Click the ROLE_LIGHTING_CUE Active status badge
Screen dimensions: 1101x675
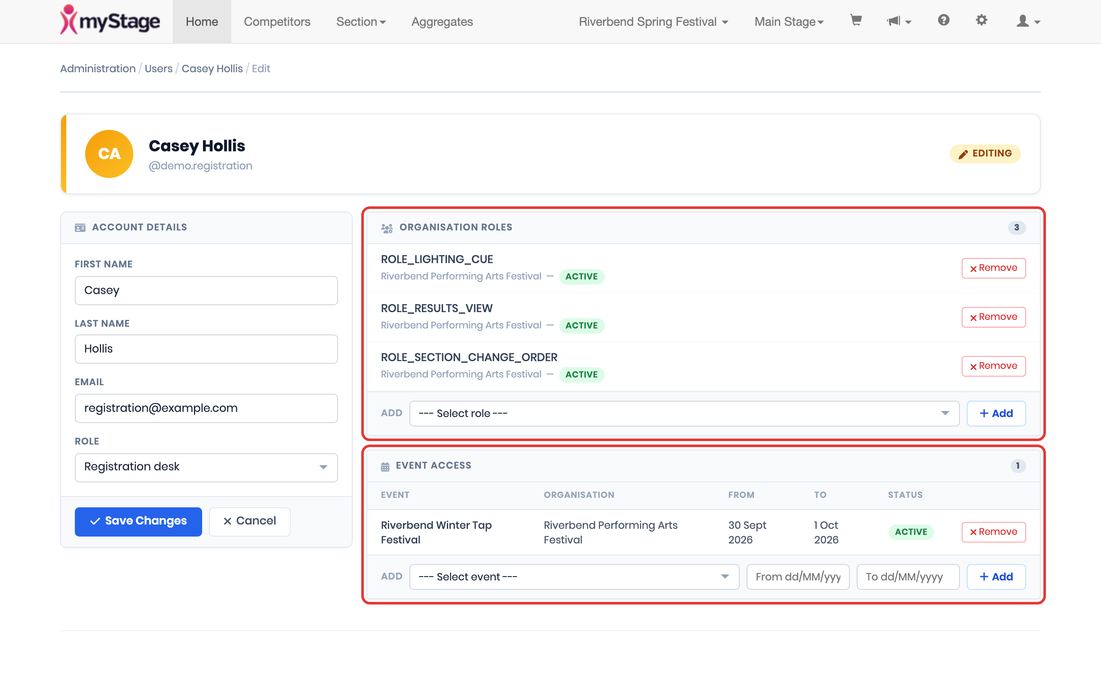tap(581, 276)
